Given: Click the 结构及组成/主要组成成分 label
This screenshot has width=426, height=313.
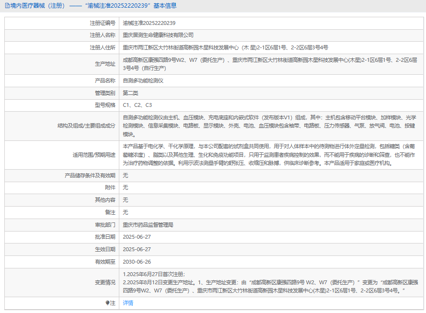Looking at the screenshot, I should click(x=86, y=126).
